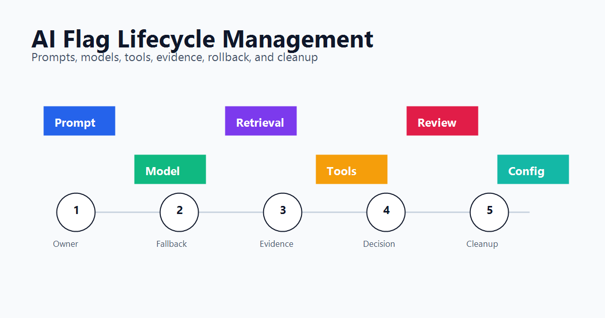Select the subtitle beginning "Prompts, models, tools"
Screen dimensions: 605x318
coord(174,57)
